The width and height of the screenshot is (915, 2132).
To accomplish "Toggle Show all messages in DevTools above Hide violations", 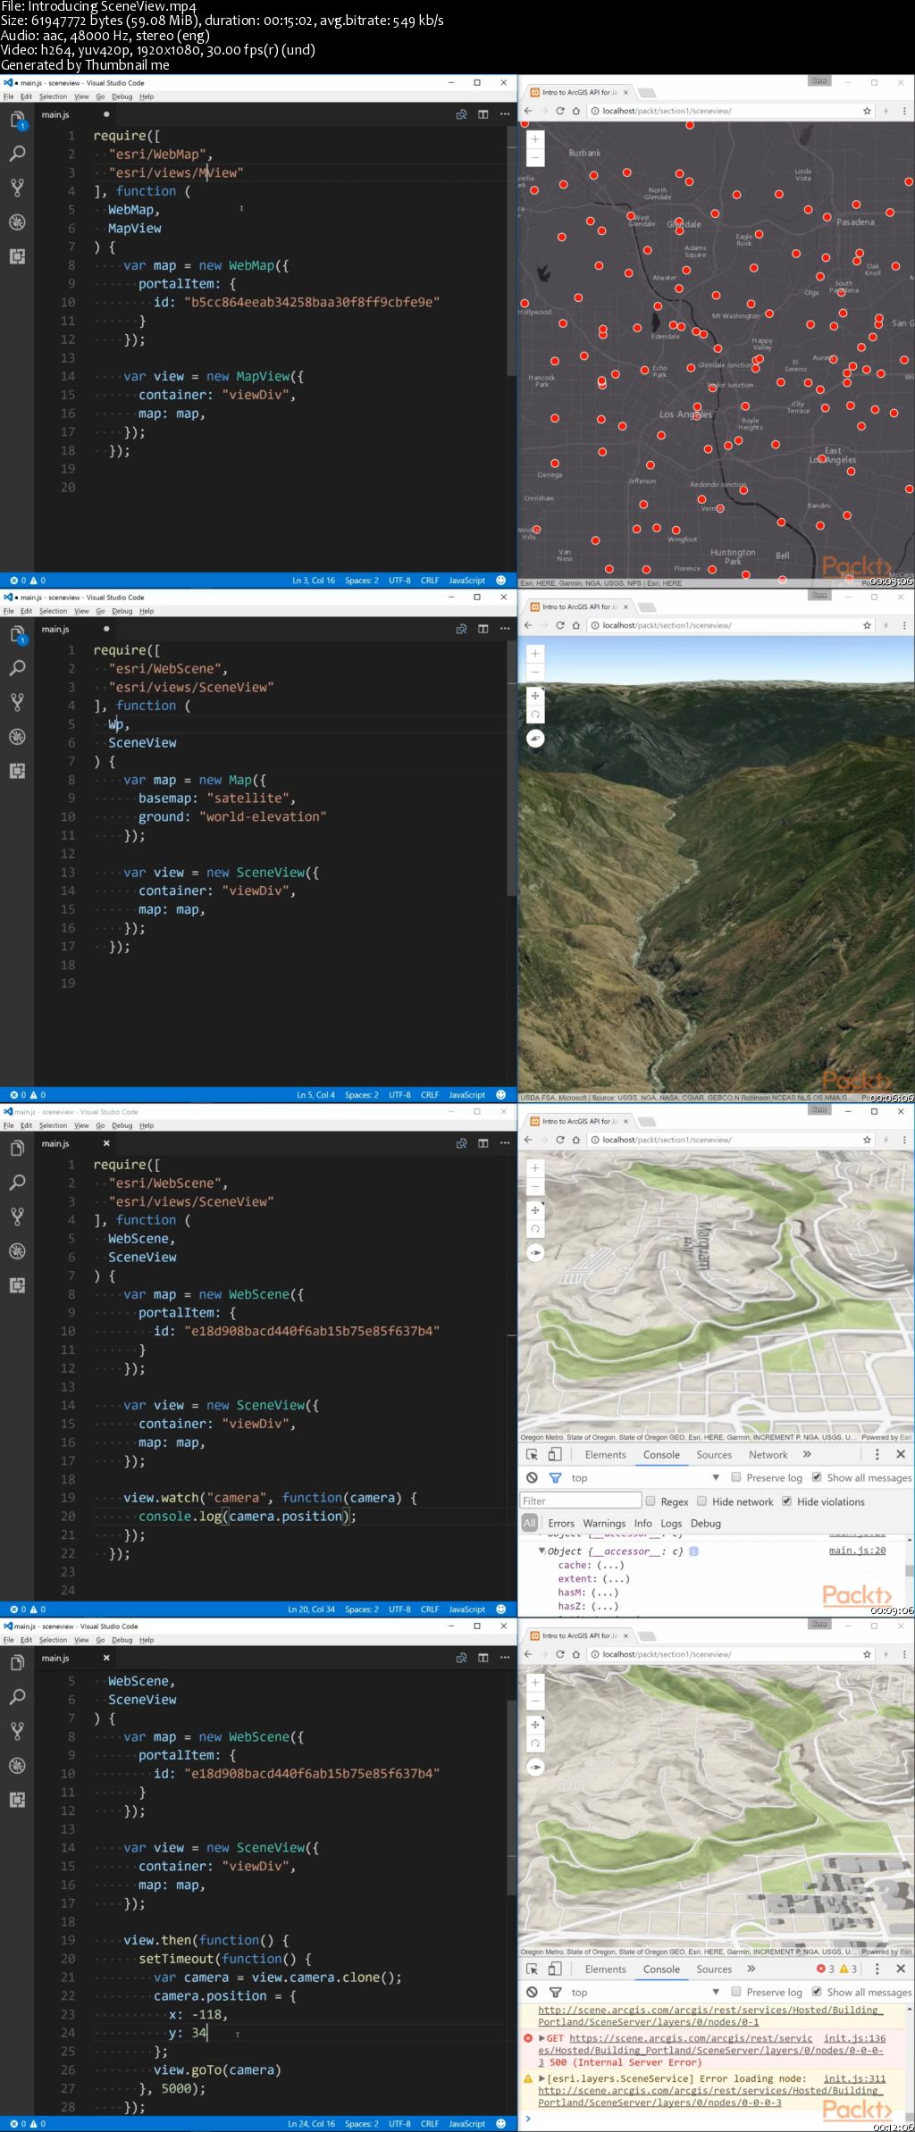I will (817, 1477).
